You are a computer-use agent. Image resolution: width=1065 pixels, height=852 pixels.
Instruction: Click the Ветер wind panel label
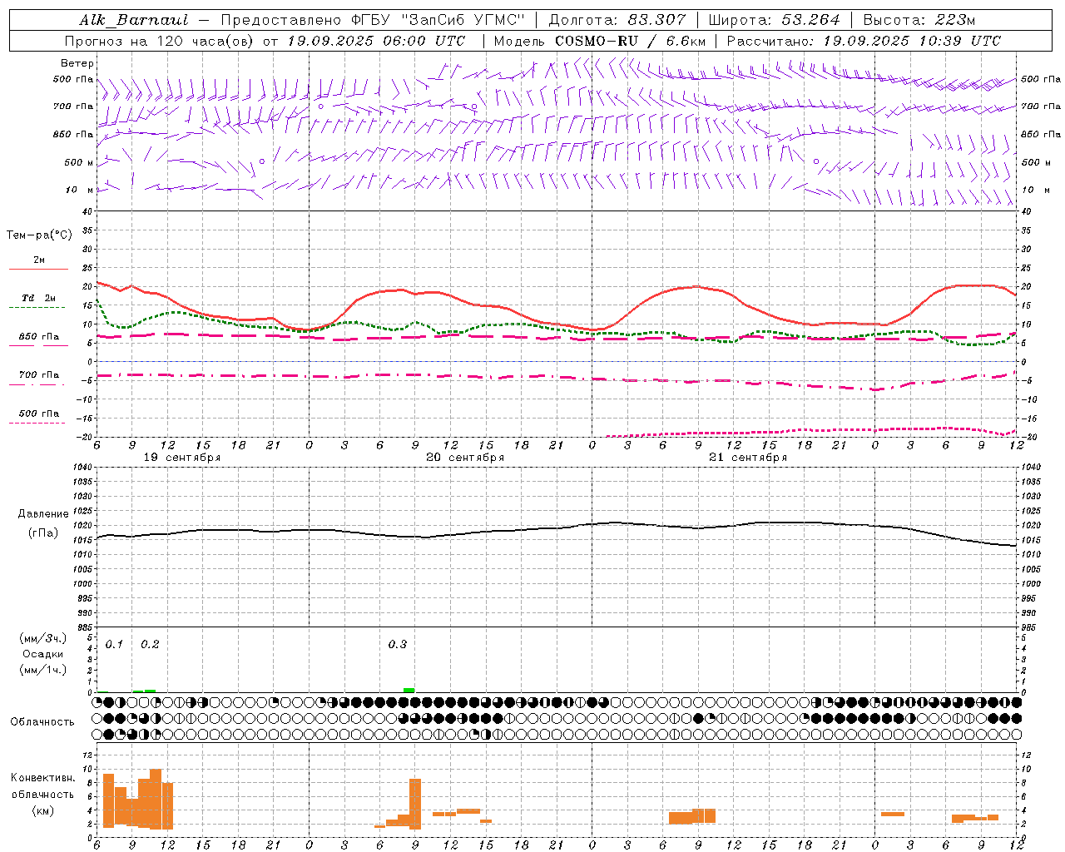pos(77,63)
